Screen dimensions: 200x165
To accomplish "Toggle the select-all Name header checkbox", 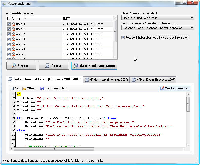I will coord(9,19).
